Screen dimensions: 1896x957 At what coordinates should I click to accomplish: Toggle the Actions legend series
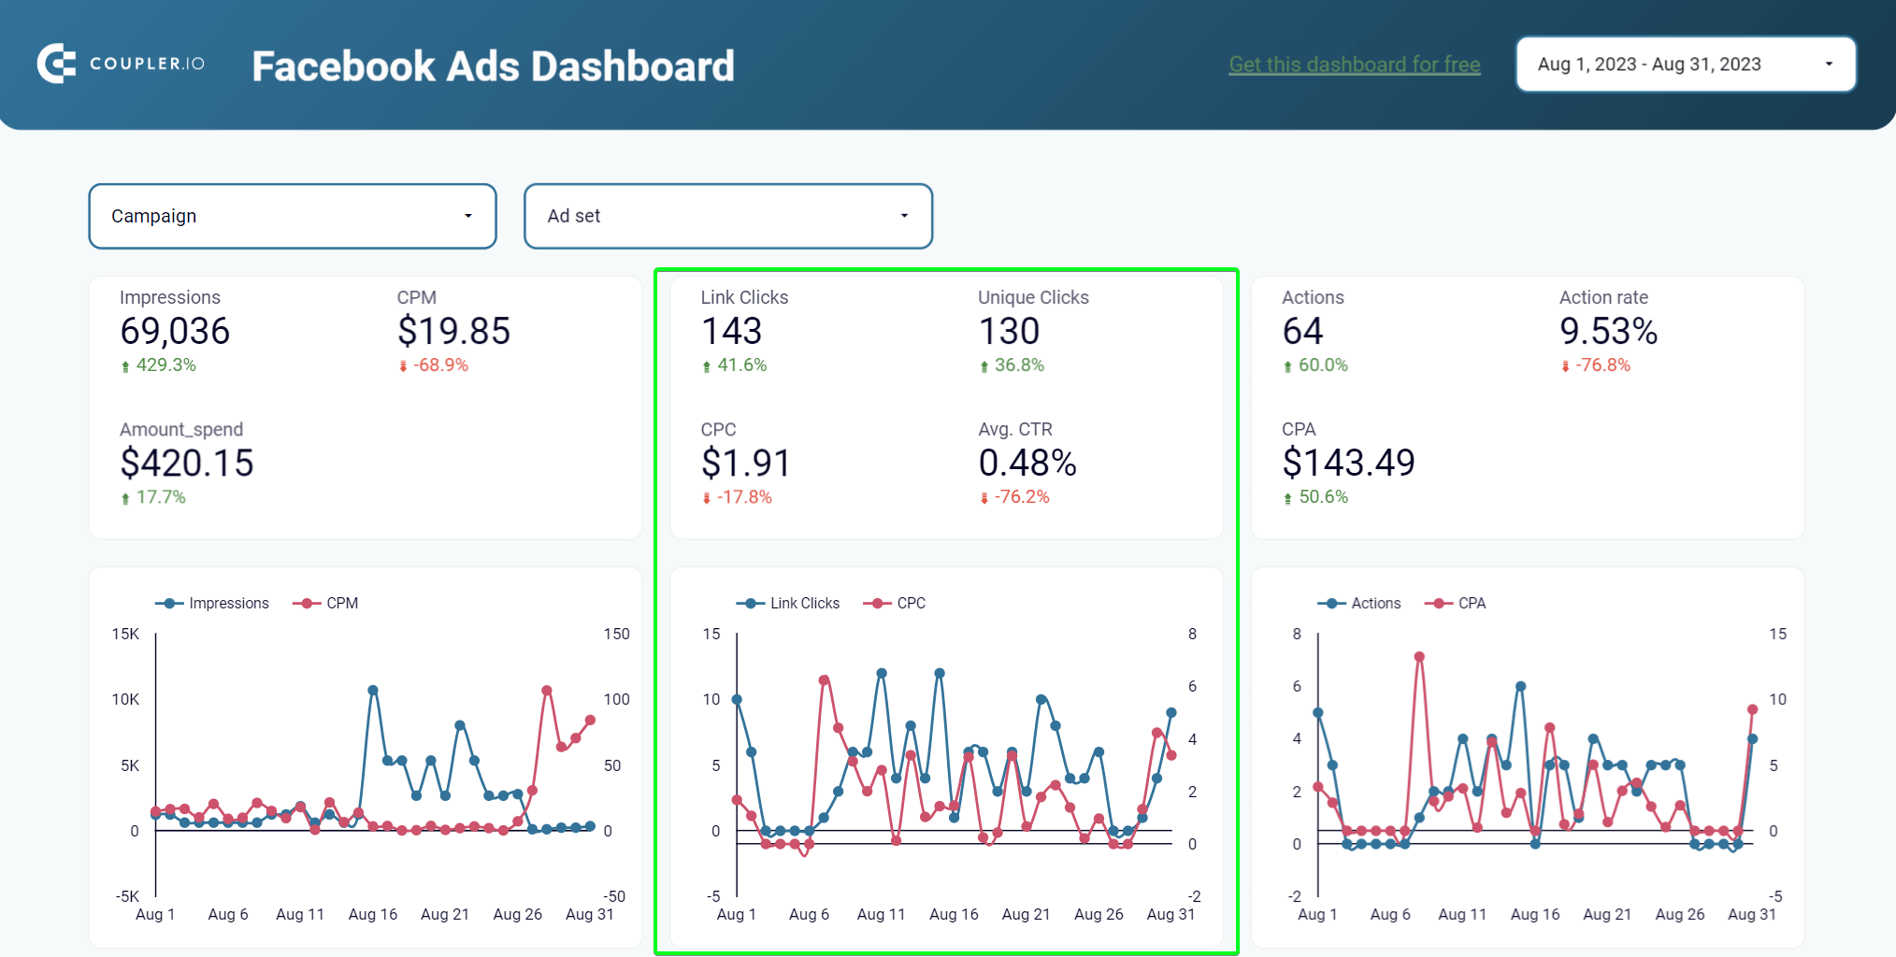[x=1359, y=604]
